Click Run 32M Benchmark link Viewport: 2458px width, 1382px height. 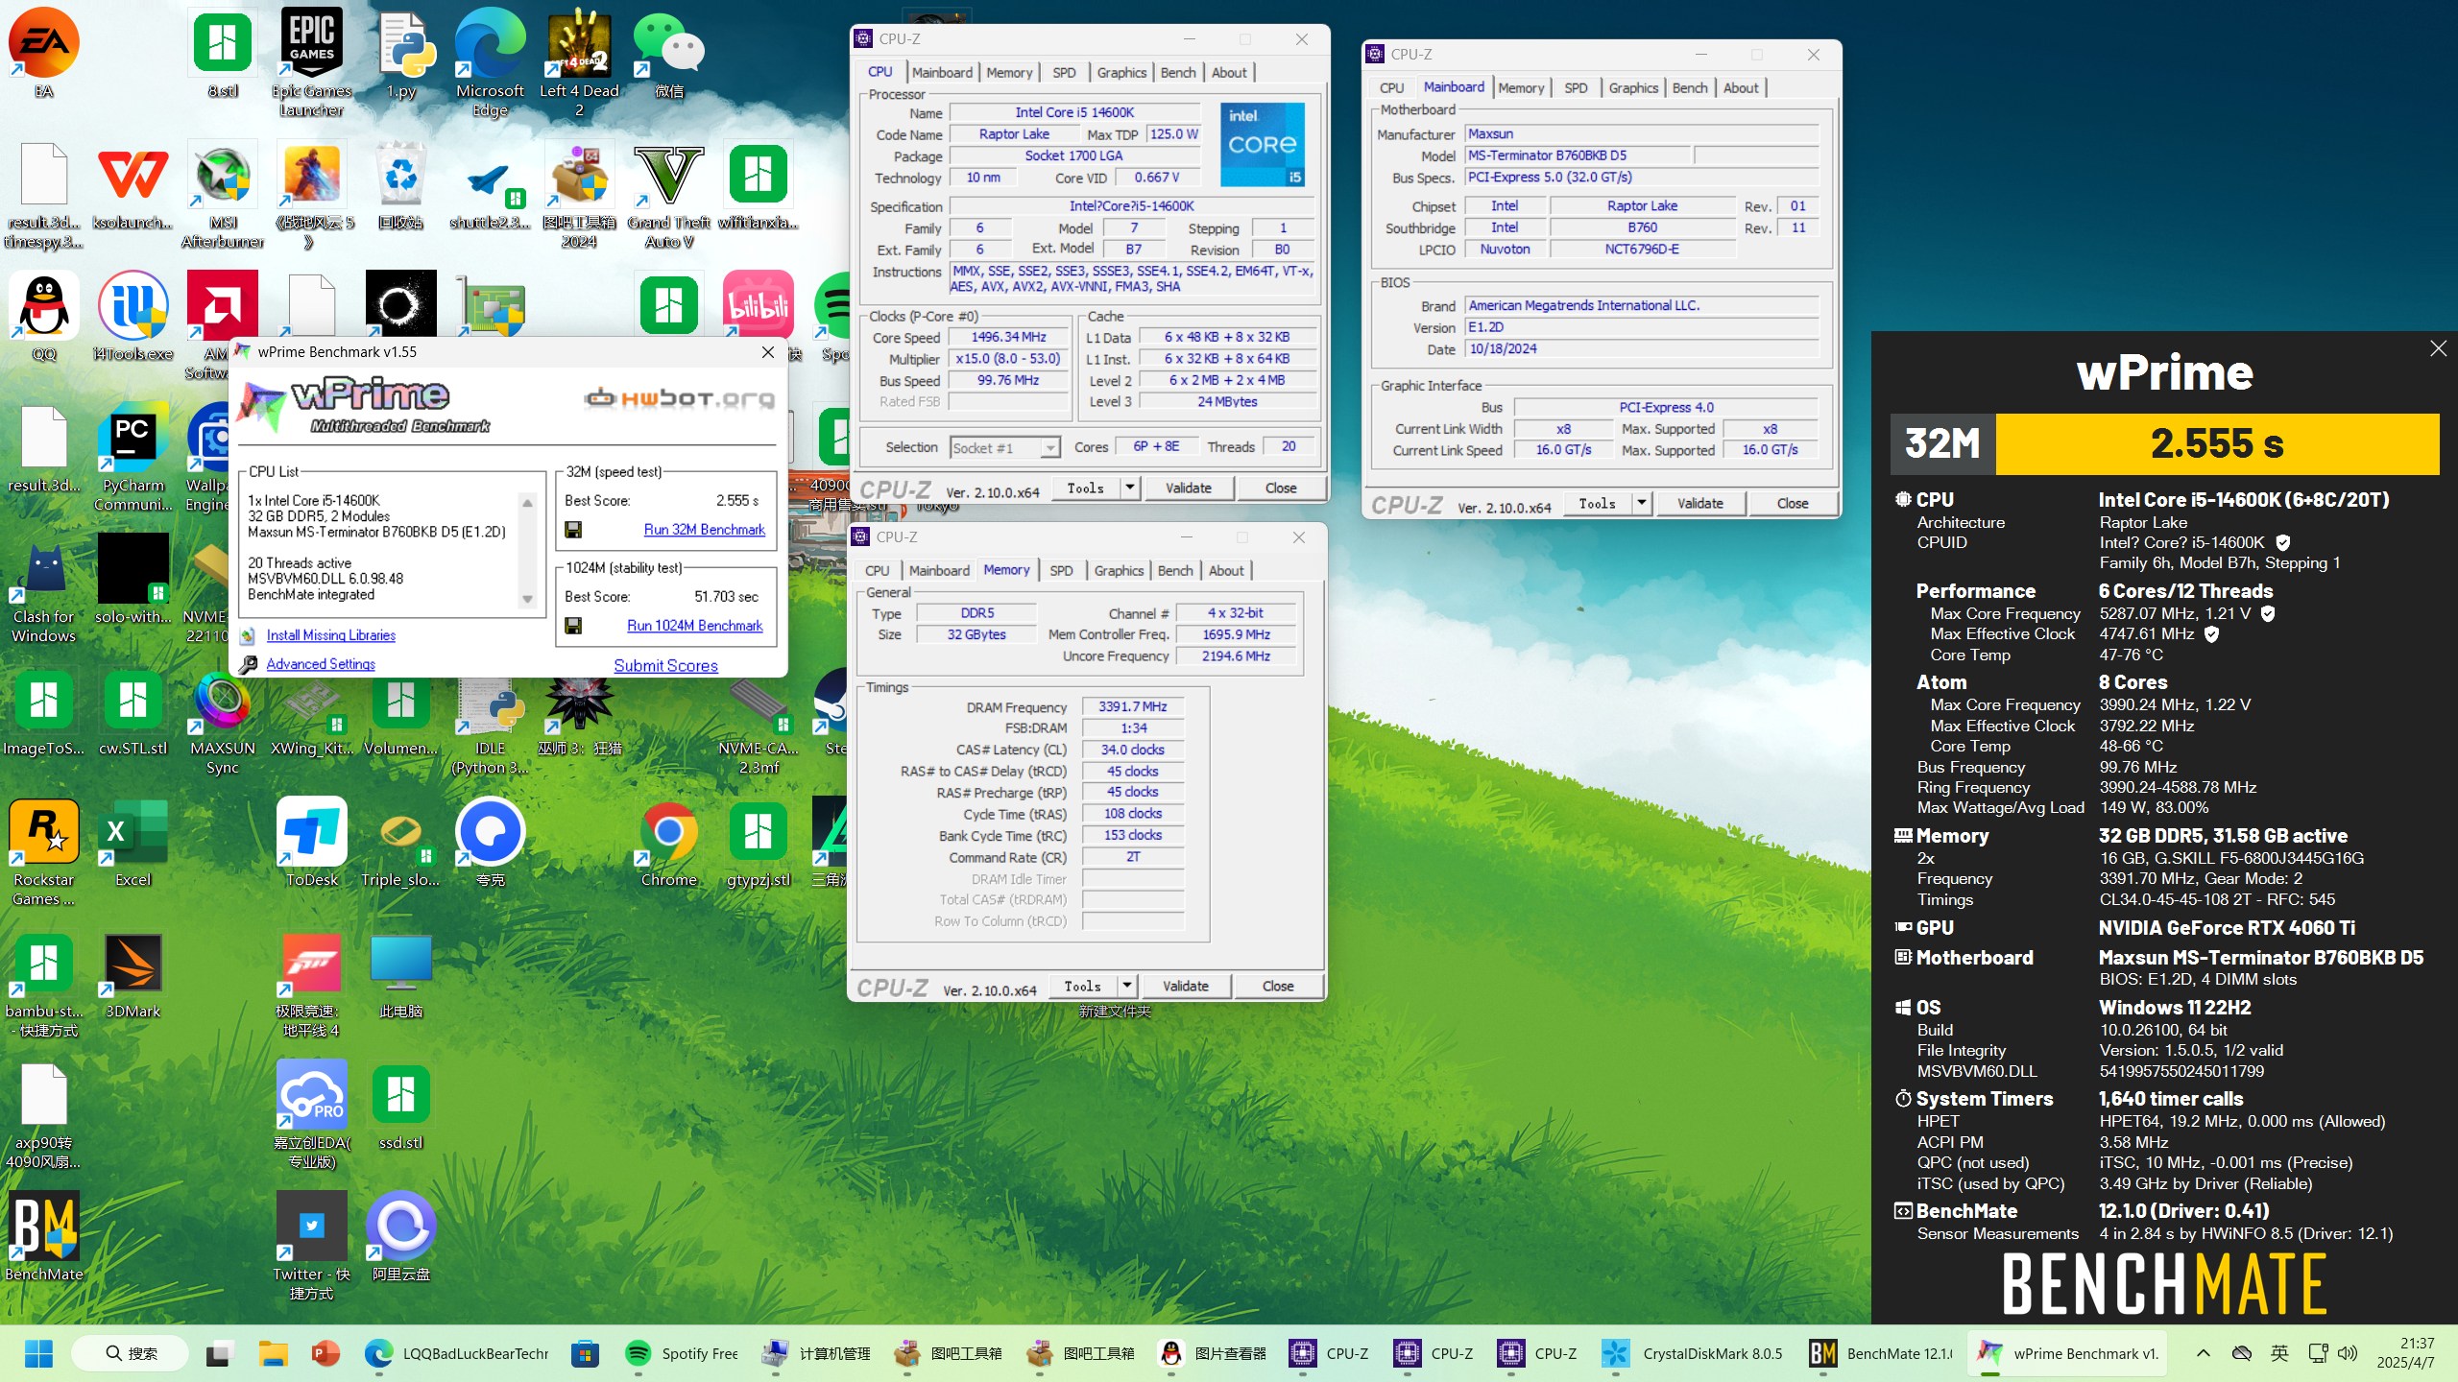click(x=704, y=530)
